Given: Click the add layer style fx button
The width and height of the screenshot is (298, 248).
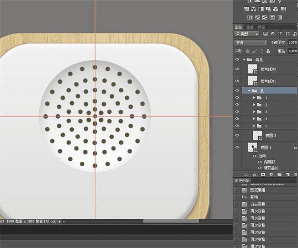Looking at the screenshot, I should point(255,174).
